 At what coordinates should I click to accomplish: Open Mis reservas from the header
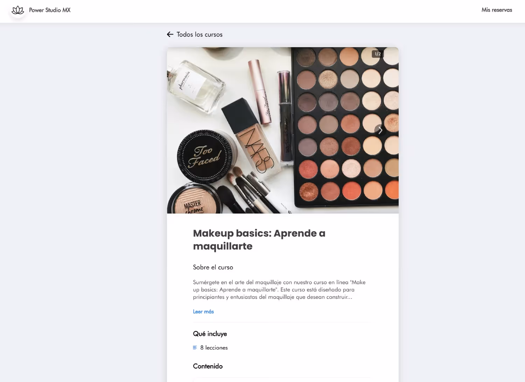click(497, 10)
